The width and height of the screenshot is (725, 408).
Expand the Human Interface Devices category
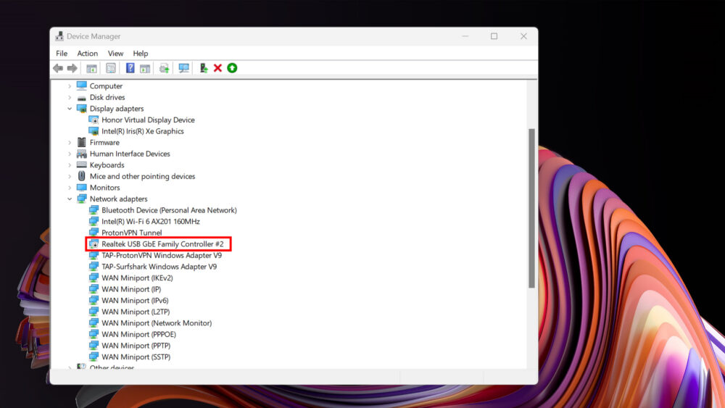(70, 154)
